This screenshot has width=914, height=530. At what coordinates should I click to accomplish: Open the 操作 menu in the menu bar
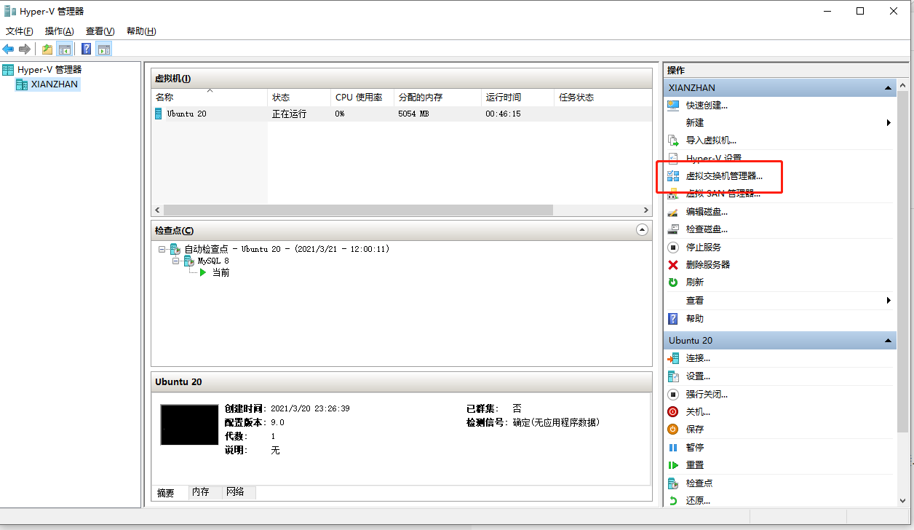click(58, 31)
